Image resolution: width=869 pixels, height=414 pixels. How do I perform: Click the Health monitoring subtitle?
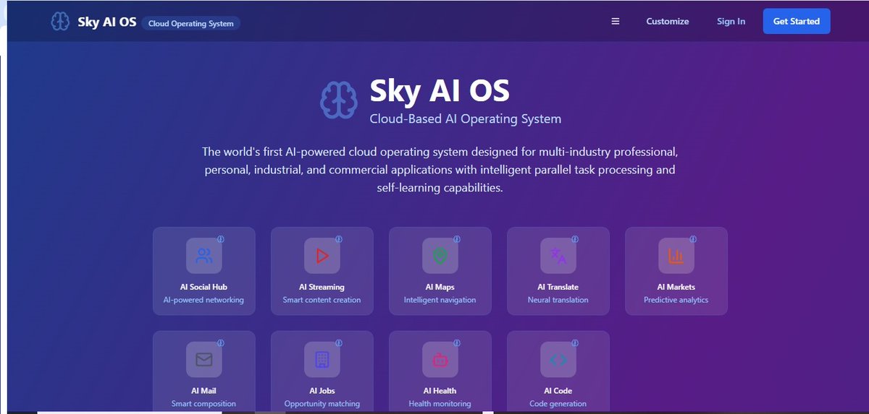[x=440, y=404]
